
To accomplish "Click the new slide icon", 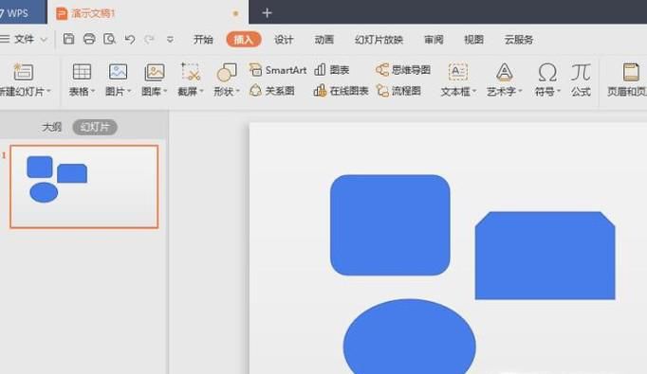I will pyautogui.click(x=23, y=72).
